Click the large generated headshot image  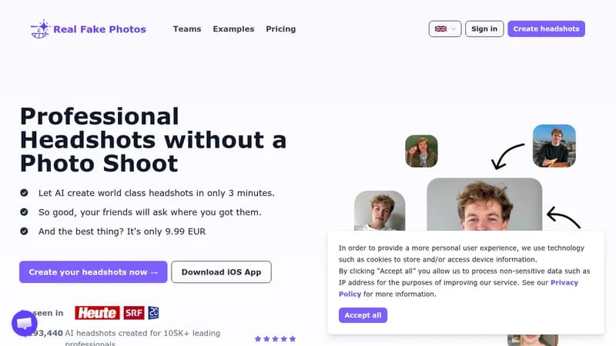(x=484, y=205)
